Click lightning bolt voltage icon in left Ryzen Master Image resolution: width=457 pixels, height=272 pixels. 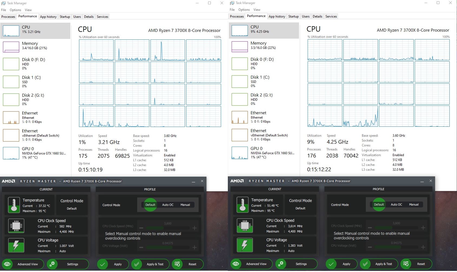pyautogui.click(x=16, y=245)
